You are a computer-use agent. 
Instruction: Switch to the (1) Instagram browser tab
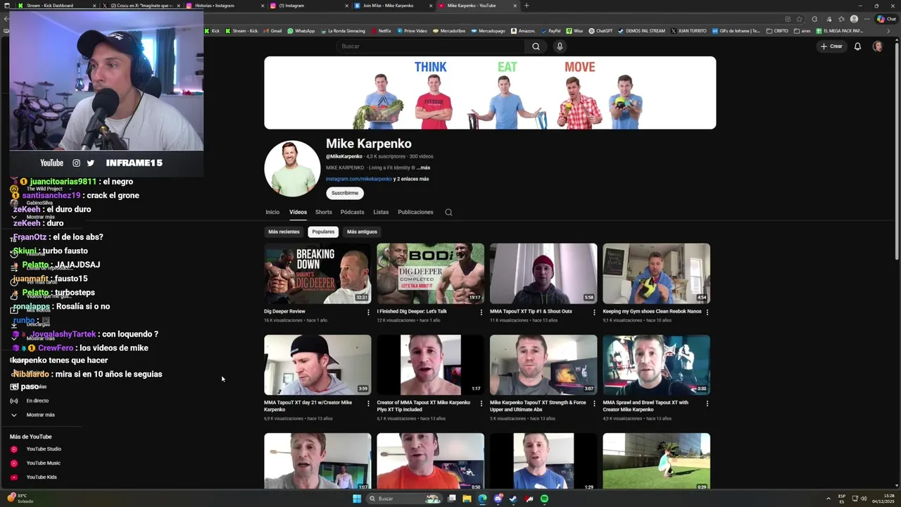tap(308, 6)
